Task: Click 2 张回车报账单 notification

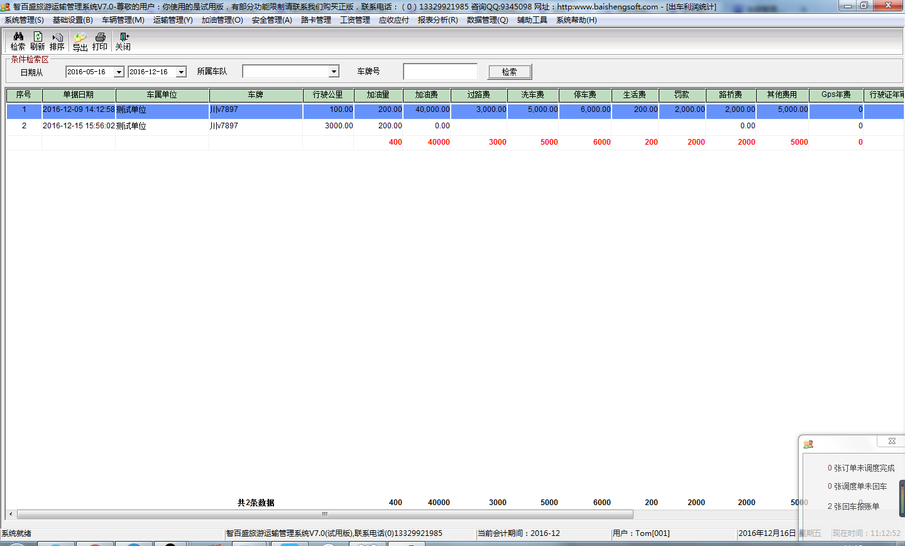Action: pyautogui.click(x=853, y=506)
